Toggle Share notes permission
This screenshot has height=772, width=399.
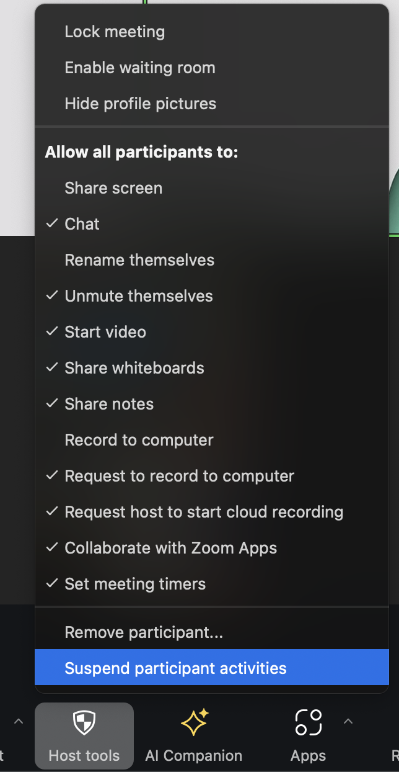[109, 404]
